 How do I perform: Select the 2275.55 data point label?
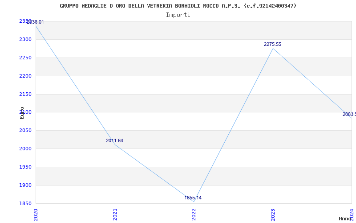click(x=272, y=44)
